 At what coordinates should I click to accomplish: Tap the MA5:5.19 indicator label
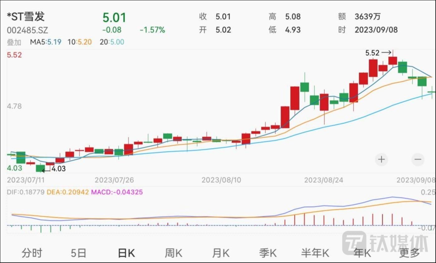click(x=46, y=42)
